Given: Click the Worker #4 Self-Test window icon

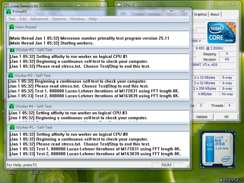Looking at the screenshot, I should click(11, 106).
